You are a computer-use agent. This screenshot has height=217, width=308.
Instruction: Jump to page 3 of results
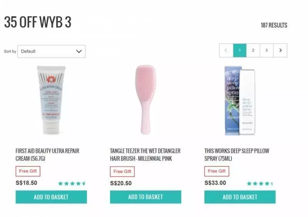click(x=266, y=50)
